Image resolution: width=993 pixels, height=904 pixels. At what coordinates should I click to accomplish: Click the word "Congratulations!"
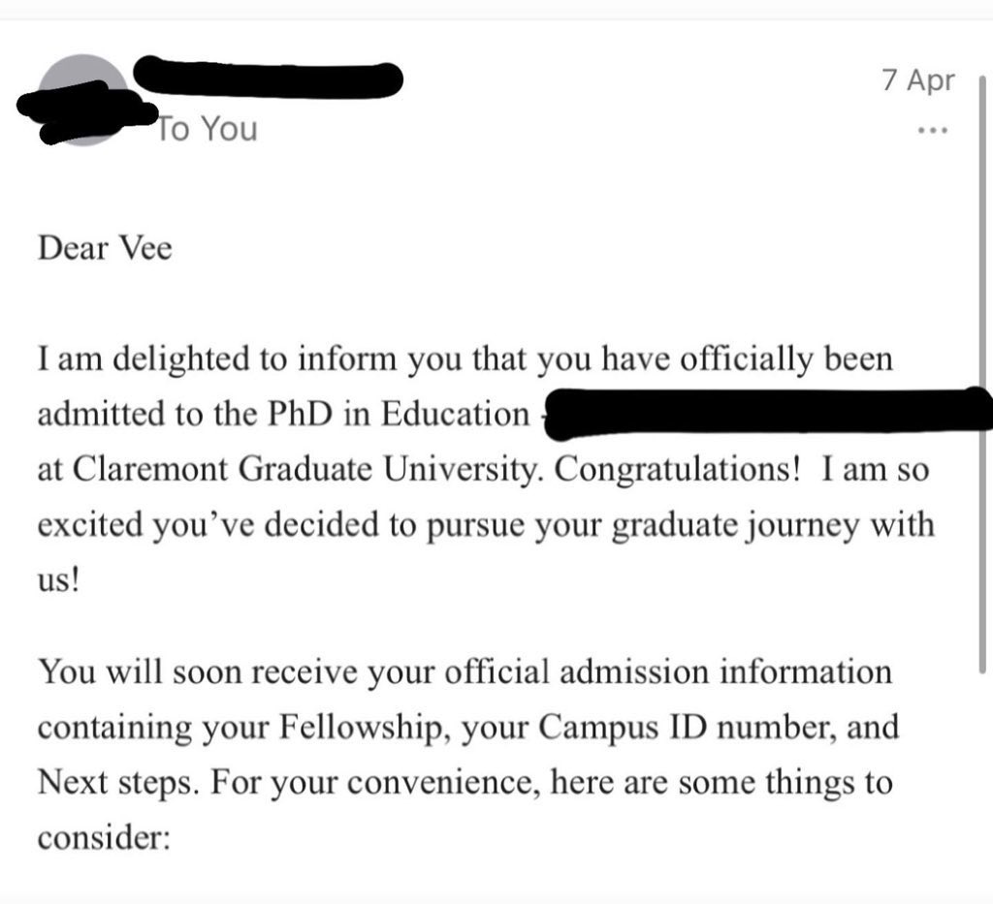pyautogui.click(x=678, y=469)
